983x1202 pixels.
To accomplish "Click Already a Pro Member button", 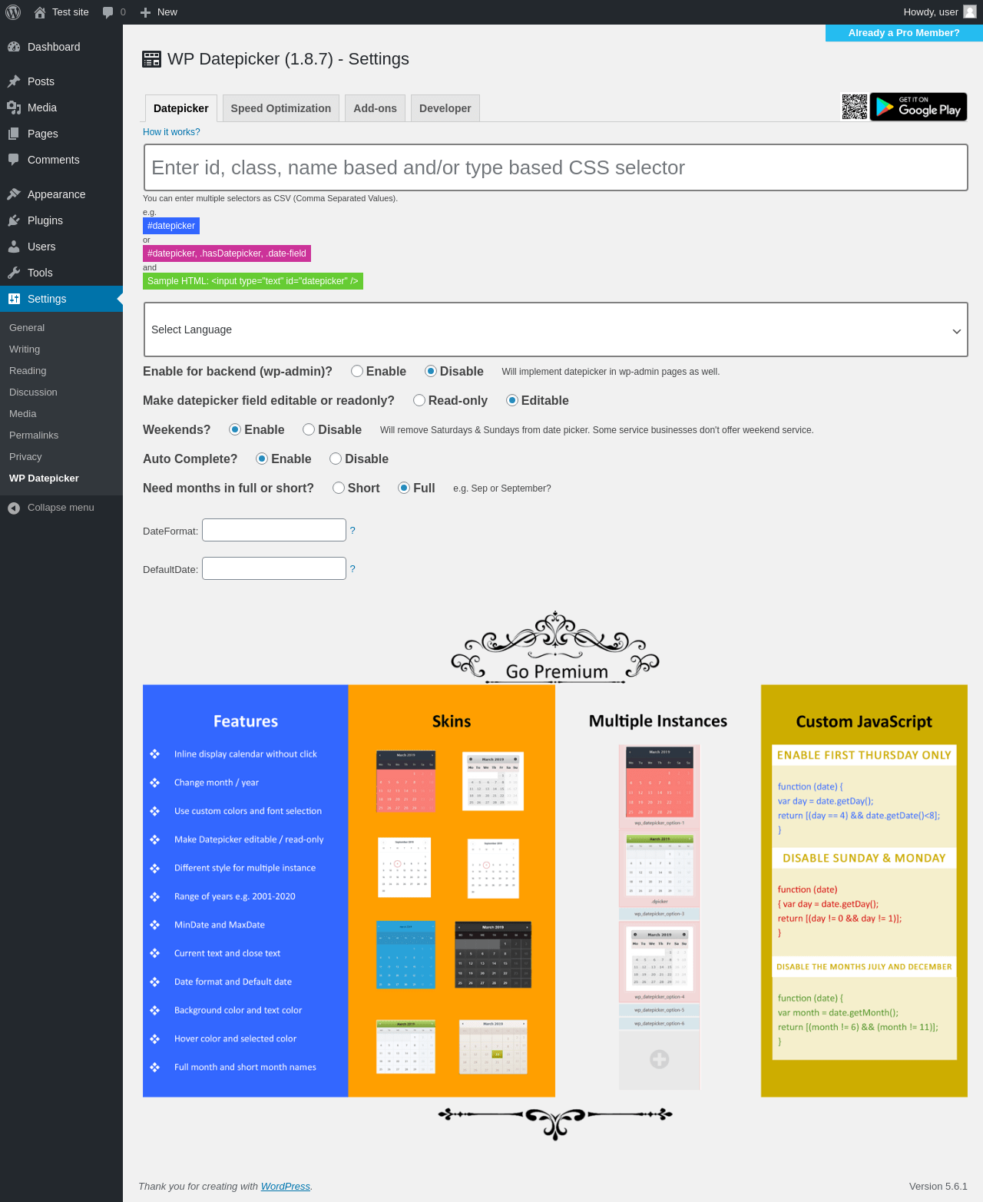I will pos(904,33).
